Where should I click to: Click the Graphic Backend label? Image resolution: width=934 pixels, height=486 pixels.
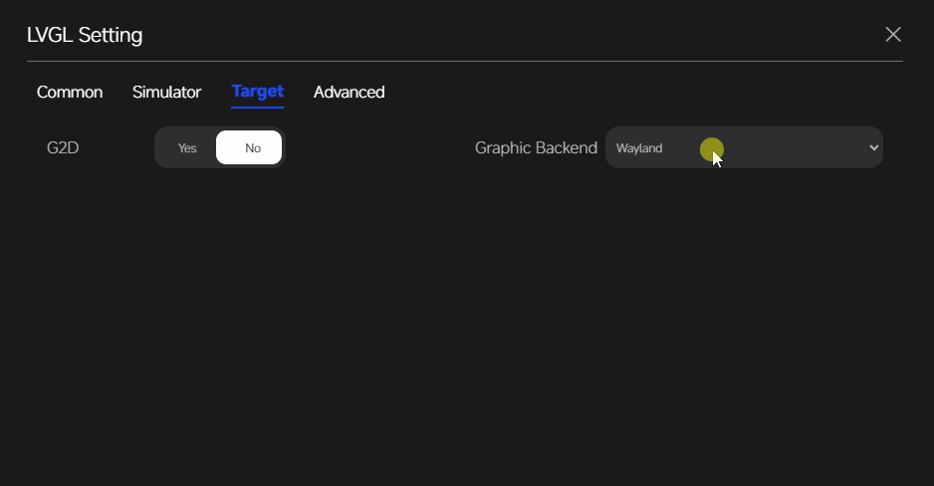click(536, 147)
